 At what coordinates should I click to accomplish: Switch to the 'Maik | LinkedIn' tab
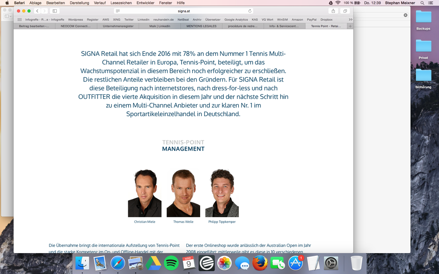[x=160, y=26]
